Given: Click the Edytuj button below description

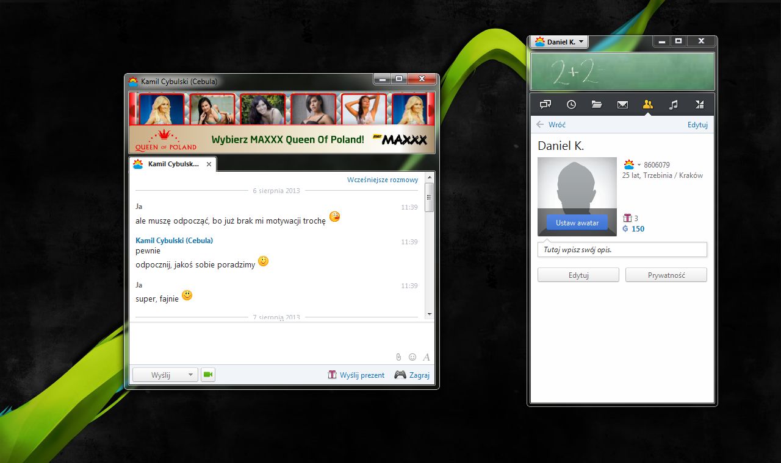Looking at the screenshot, I should (x=578, y=275).
